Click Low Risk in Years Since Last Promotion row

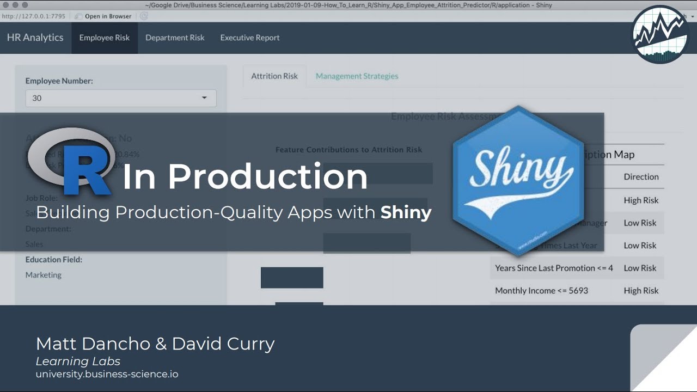(640, 268)
